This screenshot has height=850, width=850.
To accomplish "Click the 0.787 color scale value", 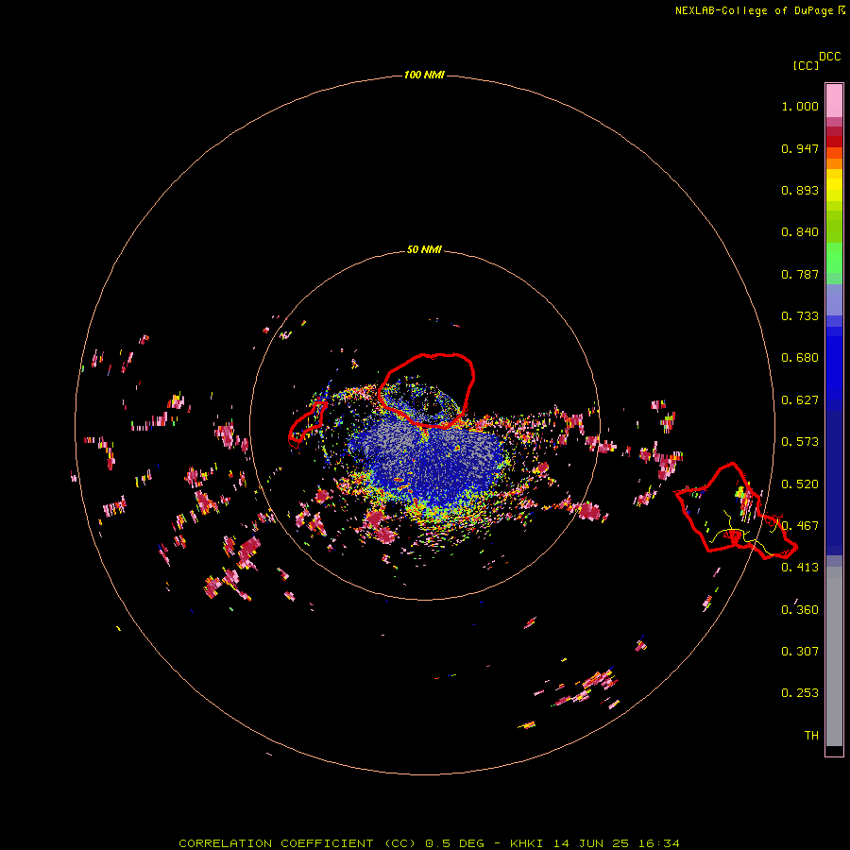I will click(800, 274).
